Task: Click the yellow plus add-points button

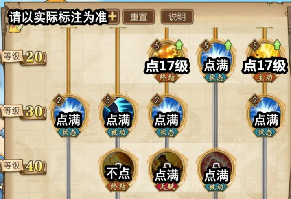Action: tap(112, 17)
